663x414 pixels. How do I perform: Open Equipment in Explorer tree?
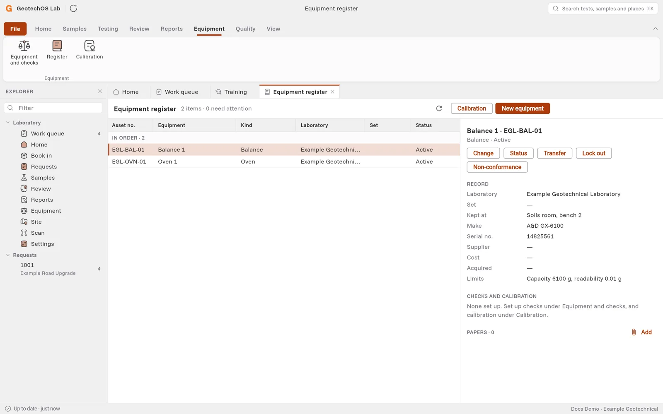[53, 211]
